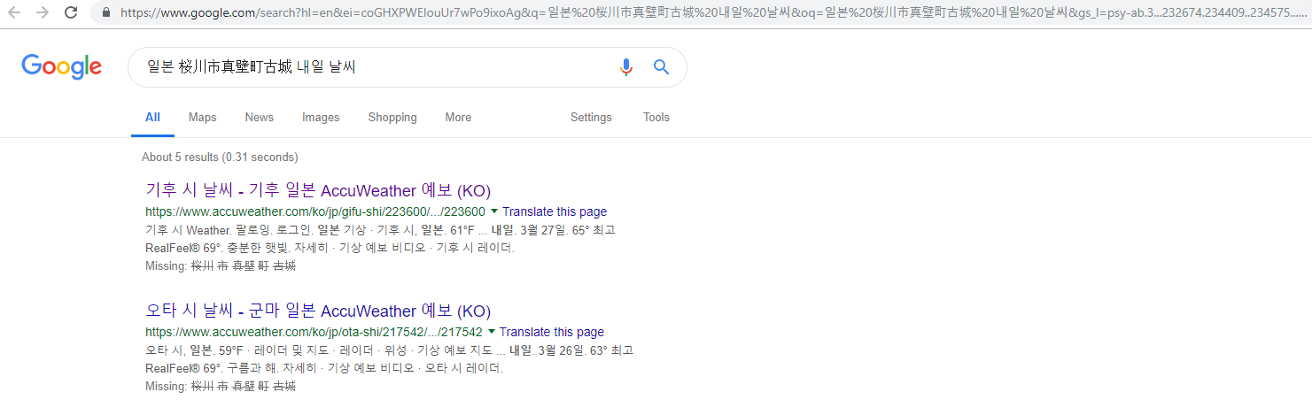Select the All results tab
Viewport: 1312px width, 415px height.
click(x=153, y=118)
